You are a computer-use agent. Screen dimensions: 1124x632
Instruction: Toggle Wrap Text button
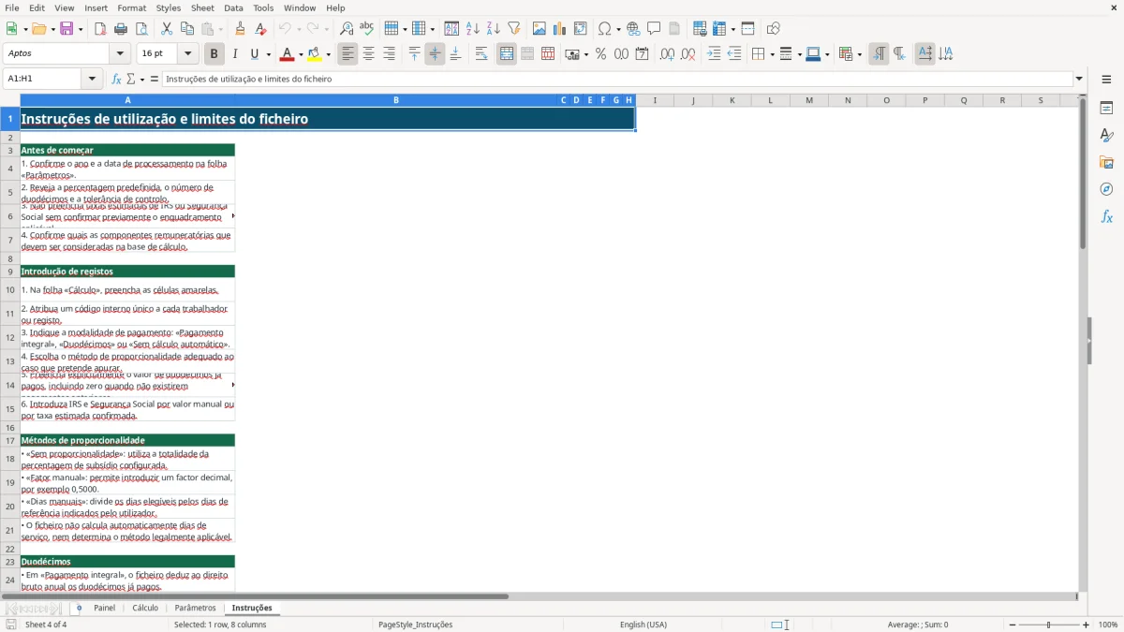coord(481,54)
